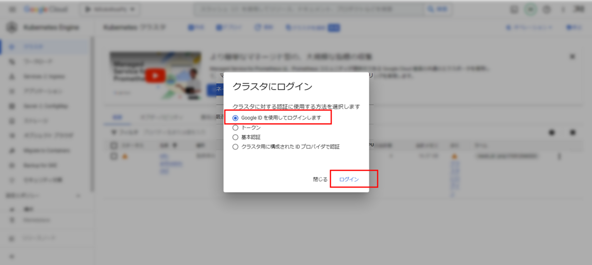
Task: Click the search box in top bar
Action: (x=308, y=9)
